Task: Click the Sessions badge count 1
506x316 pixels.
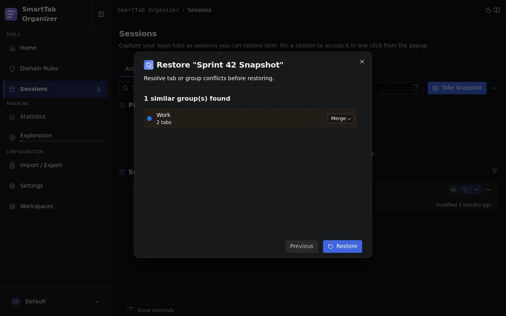Action: [x=99, y=89]
